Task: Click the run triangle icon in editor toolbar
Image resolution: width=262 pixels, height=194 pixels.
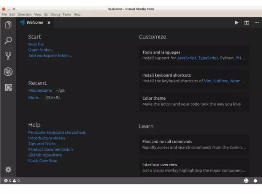Action: click(x=236, y=22)
